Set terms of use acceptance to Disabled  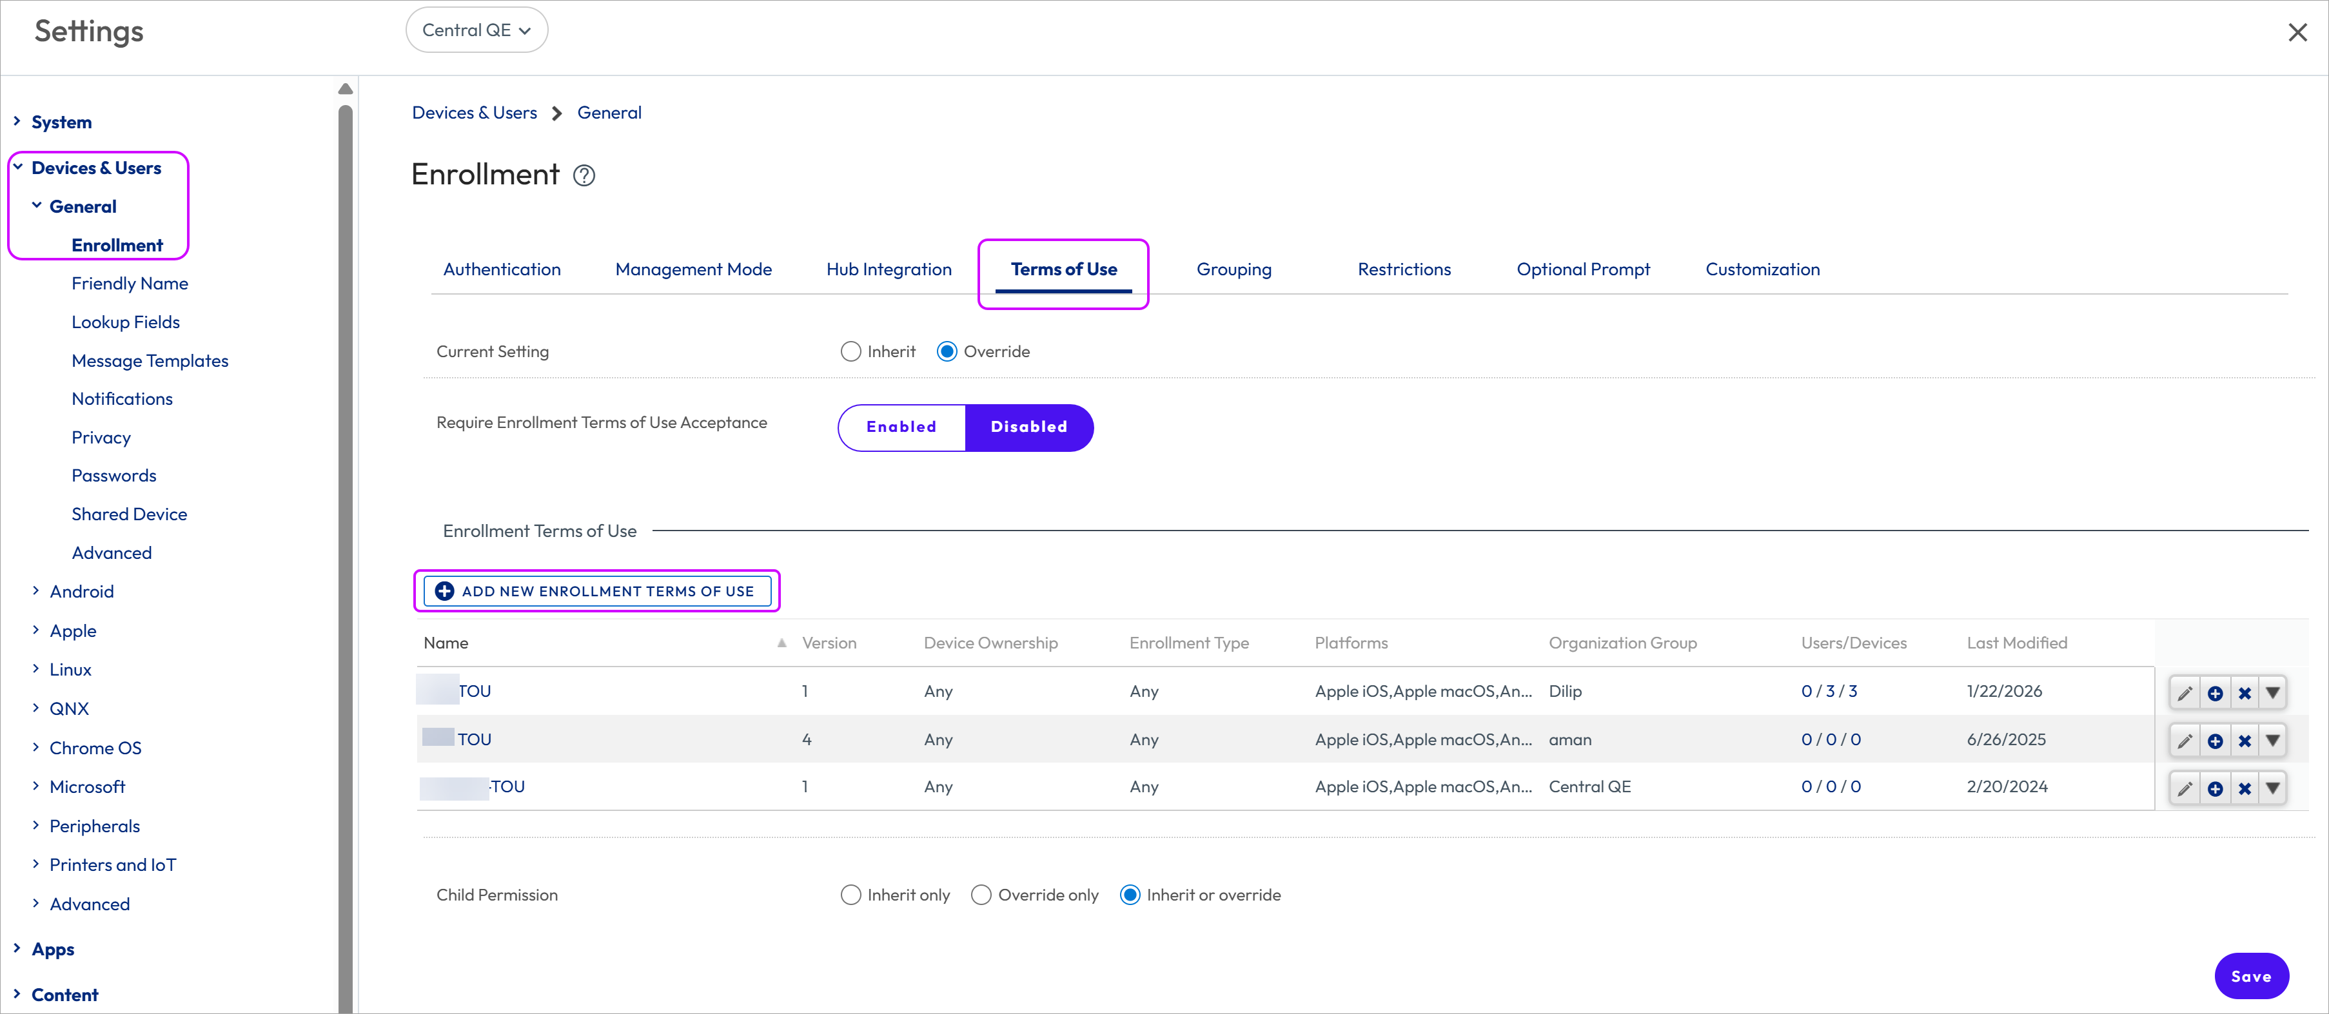tap(1029, 427)
